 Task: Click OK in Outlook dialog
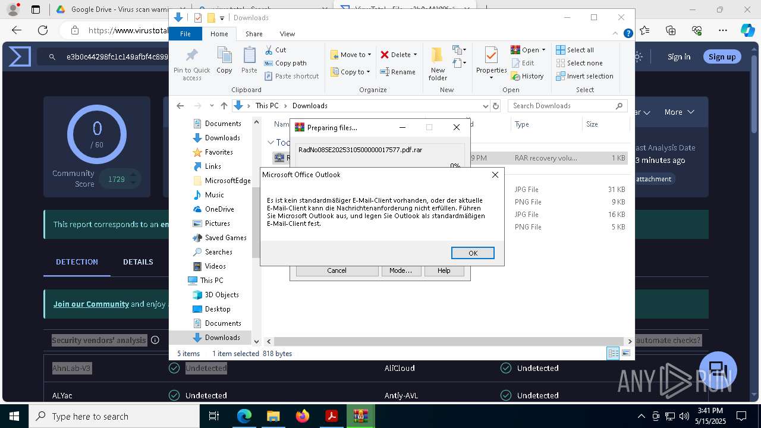click(473, 253)
